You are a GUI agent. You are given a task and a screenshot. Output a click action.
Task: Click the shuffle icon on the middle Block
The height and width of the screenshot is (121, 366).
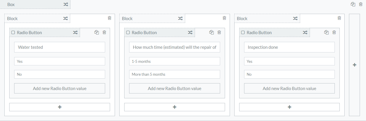[180, 19]
